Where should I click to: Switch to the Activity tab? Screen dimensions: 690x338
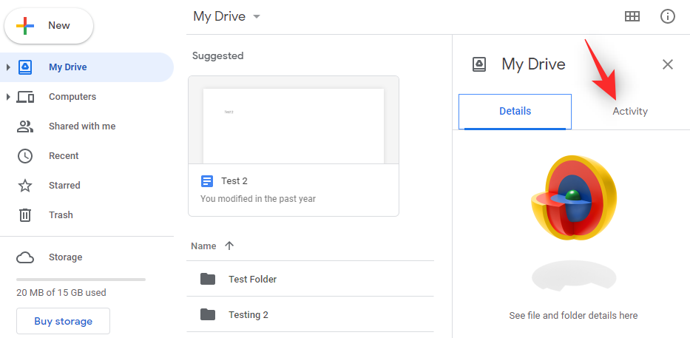630,112
